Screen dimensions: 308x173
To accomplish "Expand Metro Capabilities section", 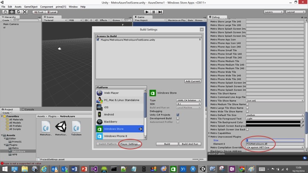I will point(209,133).
